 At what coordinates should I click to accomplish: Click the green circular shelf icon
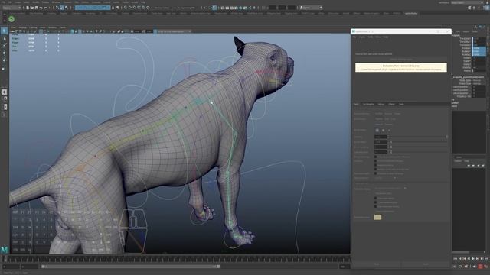click(x=11, y=19)
